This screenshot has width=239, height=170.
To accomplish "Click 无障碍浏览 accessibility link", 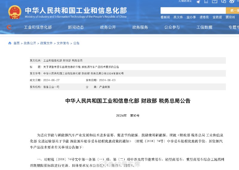I will pos(185,1).
